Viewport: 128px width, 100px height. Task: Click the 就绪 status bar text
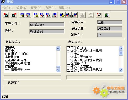pos(5,96)
